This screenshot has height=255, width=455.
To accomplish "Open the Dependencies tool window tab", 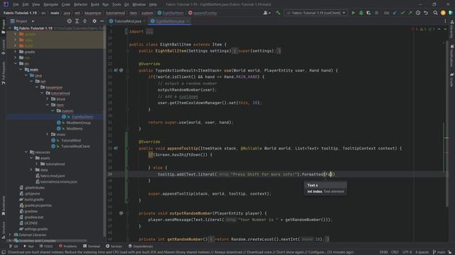I will coord(141,246).
